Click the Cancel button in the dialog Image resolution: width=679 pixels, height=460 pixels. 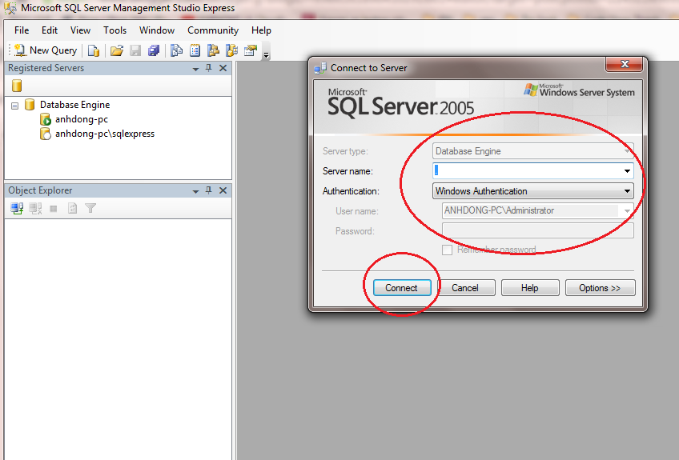point(466,288)
